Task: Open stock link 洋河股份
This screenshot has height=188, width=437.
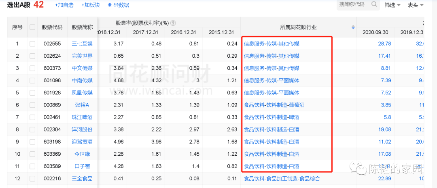Action: (x=82, y=130)
